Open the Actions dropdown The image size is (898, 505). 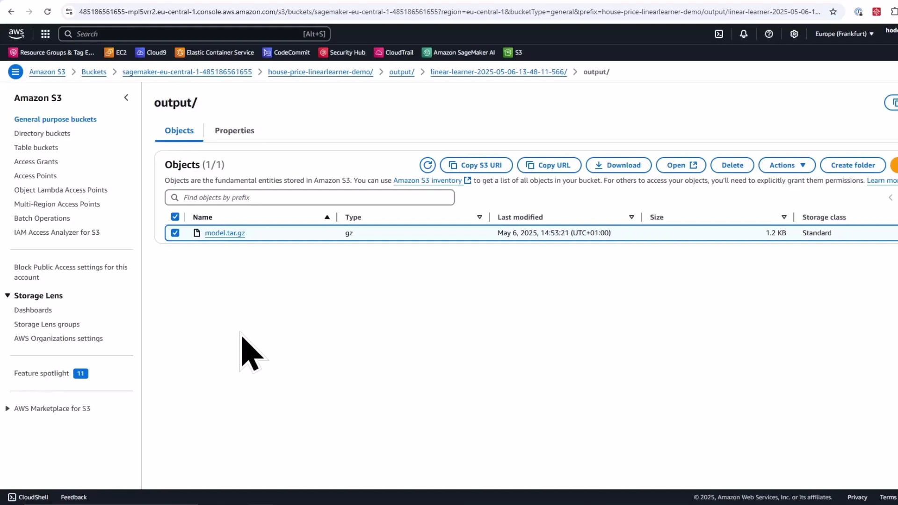[786, 165]
